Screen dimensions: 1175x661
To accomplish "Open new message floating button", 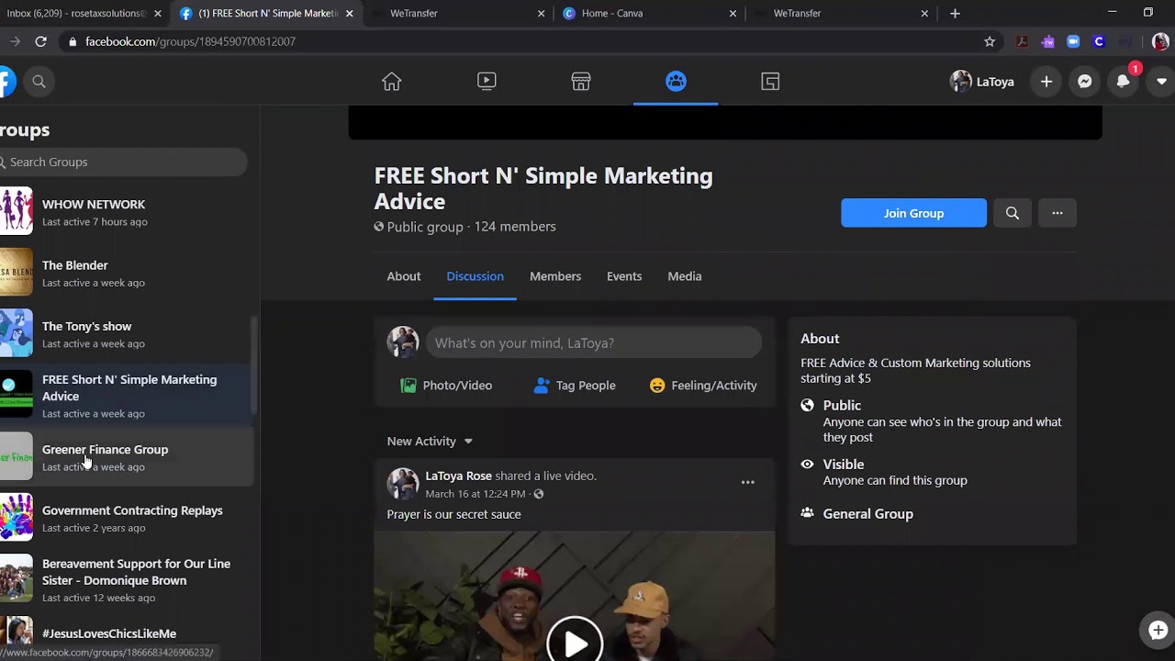I will point(1158,630).
